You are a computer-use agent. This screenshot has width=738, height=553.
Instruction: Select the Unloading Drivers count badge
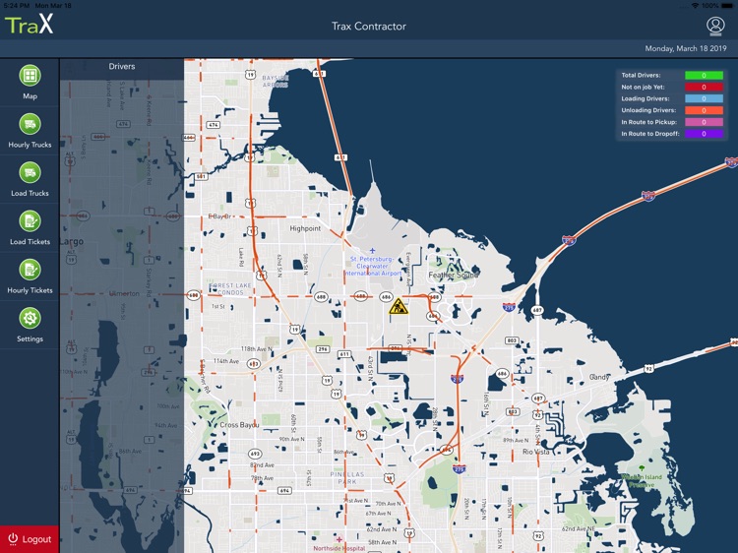[x=703, y=110]
